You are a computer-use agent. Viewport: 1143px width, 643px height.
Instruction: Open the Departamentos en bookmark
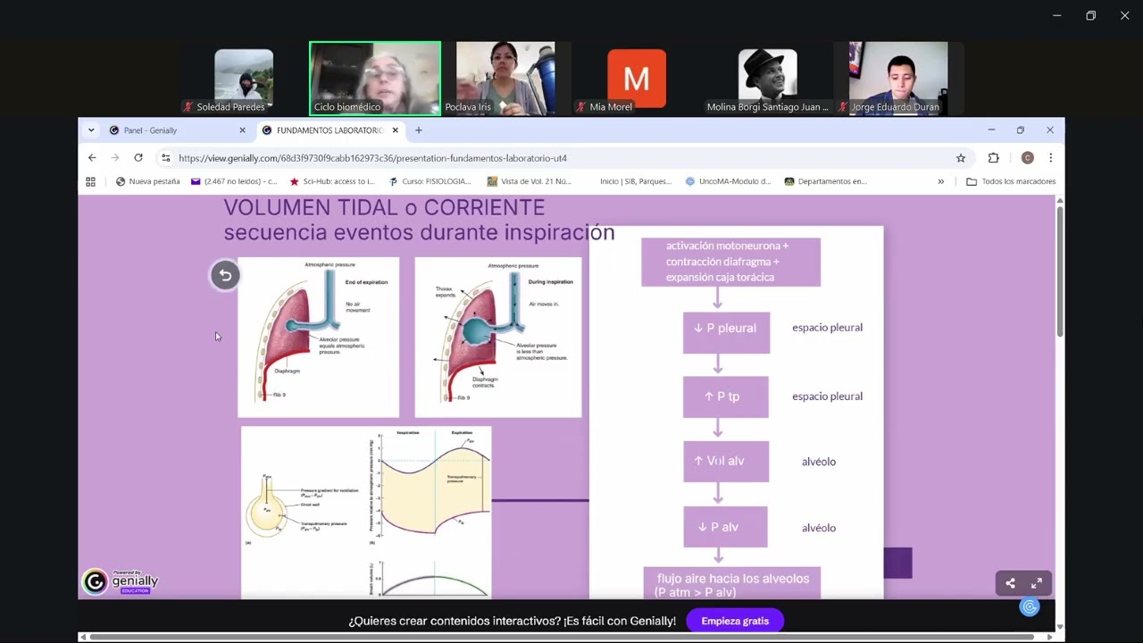[x=826, y=181]
